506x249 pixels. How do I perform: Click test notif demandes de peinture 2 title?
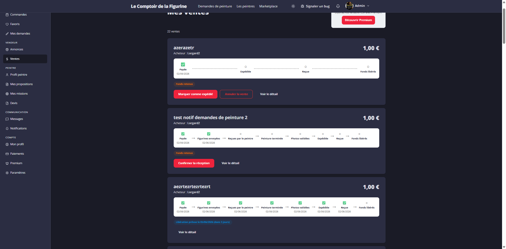tap(210, 118)
